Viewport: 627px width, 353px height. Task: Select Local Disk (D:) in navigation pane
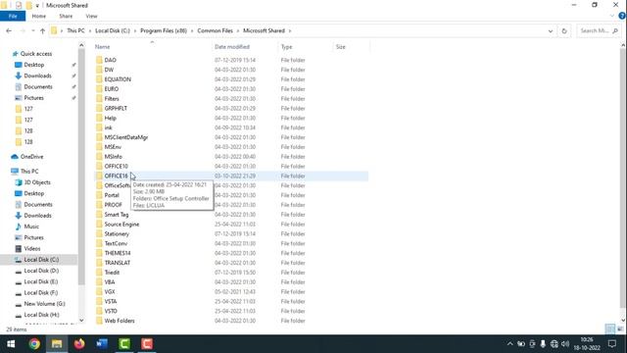(x=41, y=271)
